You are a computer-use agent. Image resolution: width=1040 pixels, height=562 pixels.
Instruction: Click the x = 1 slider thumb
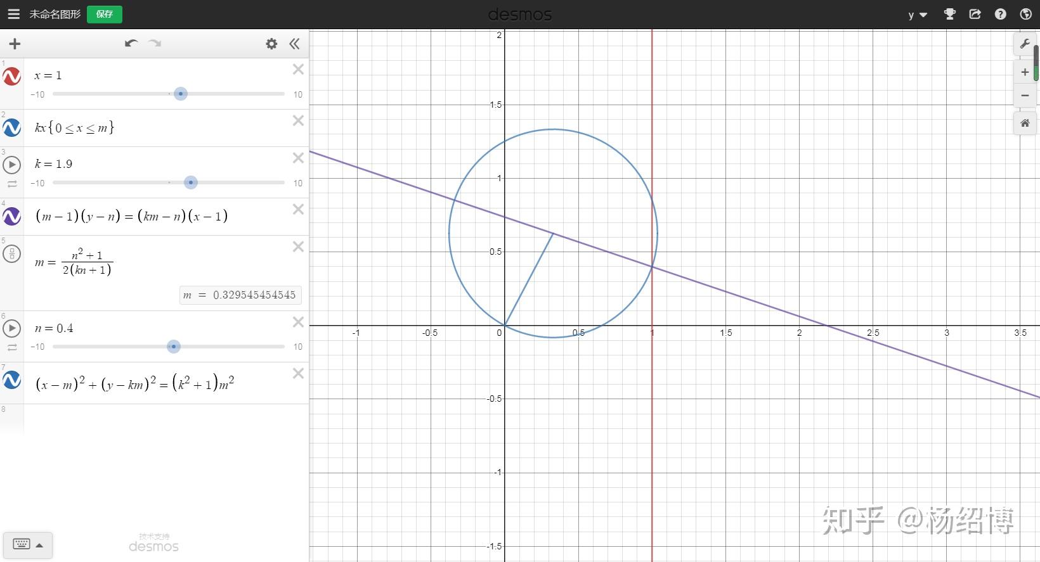click(x=181, y=94)
